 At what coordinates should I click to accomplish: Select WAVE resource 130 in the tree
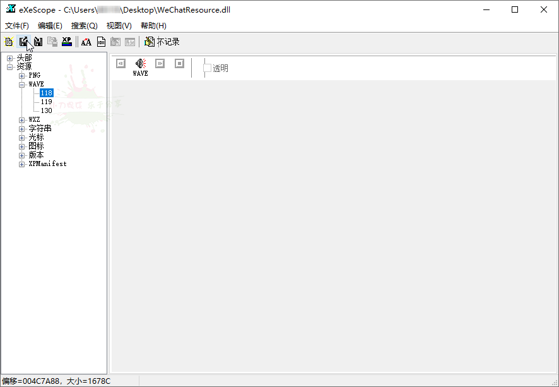coord(46,110)
